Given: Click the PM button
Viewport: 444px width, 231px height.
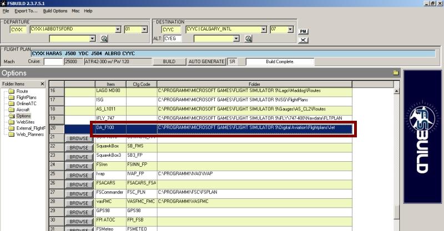Looking at the screenshot, I should [x=303, y=32].
